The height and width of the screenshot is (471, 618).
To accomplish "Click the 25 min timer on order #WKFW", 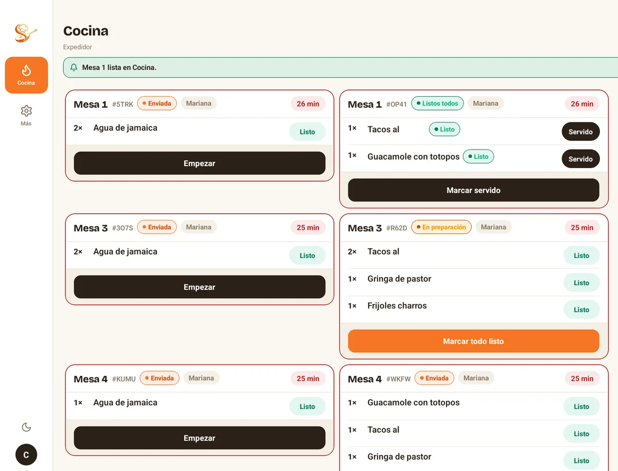I will tap(582, 379).
